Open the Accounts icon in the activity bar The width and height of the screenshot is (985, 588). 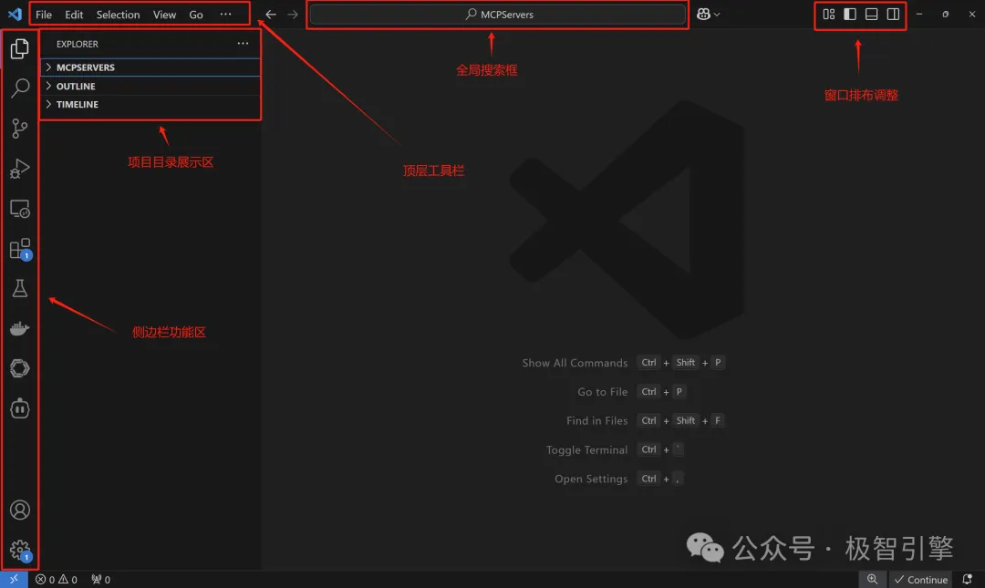(x=19, y=510)
